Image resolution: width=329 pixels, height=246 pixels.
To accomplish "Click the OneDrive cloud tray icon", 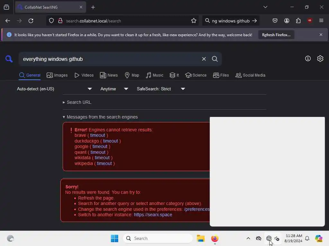I will pos(259,238).
